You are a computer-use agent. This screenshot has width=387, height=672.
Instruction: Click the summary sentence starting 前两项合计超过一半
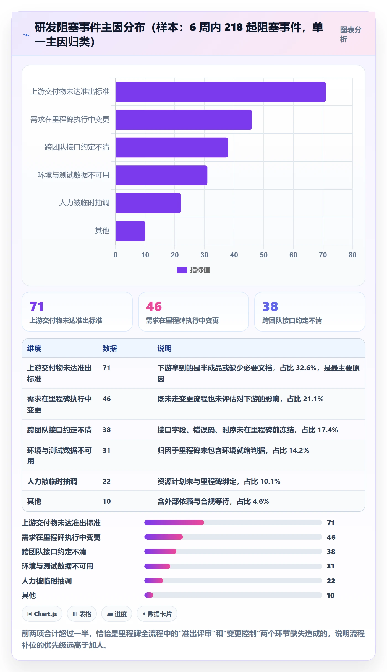[193, 639]
